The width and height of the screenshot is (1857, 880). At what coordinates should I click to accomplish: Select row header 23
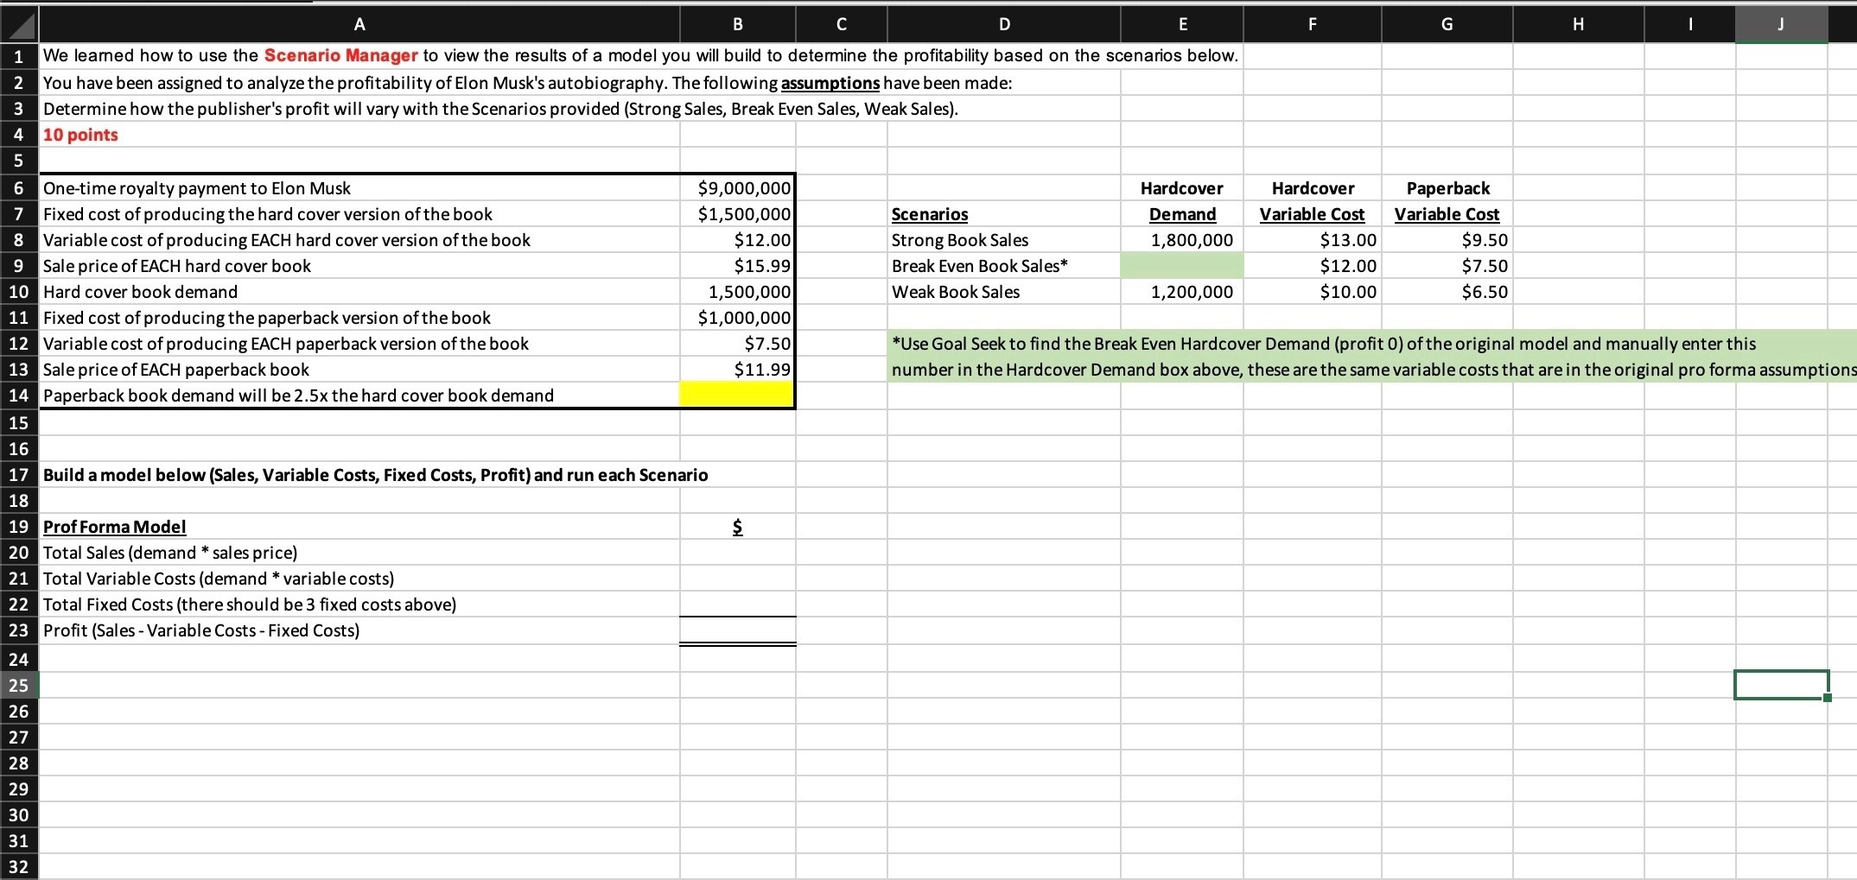tap(19, 630)
